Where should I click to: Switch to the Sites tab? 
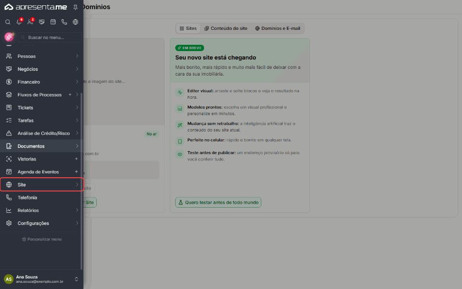188,28
